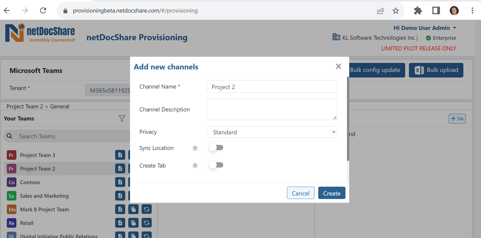481x238 pixels.
Task: Go back in the browser
Action: tap(7, 11)
